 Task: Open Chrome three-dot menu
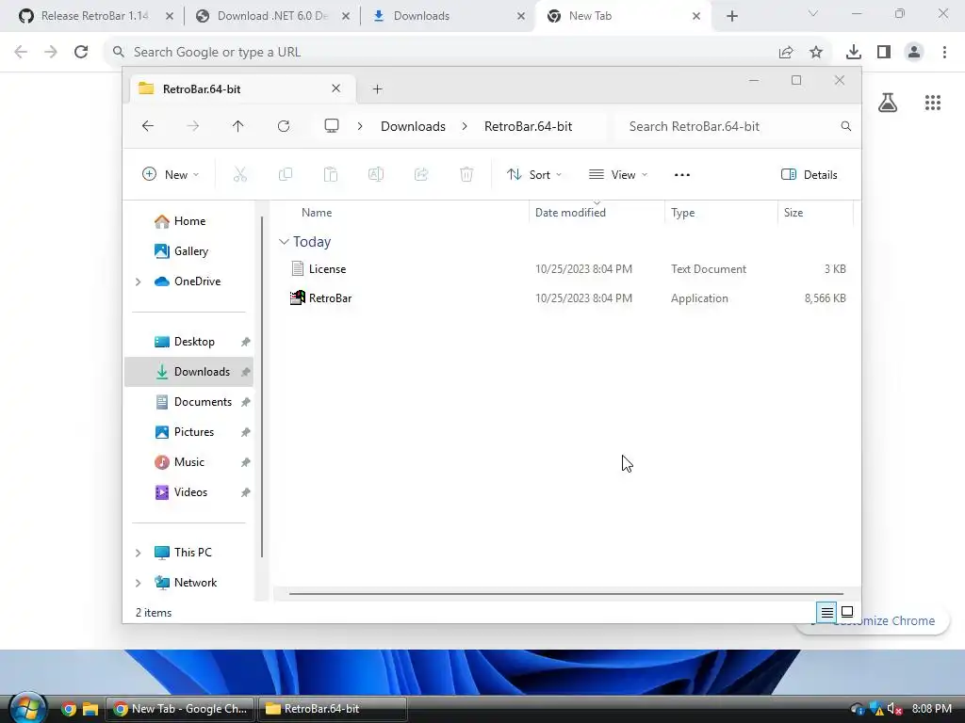click(x=944, y=53)
